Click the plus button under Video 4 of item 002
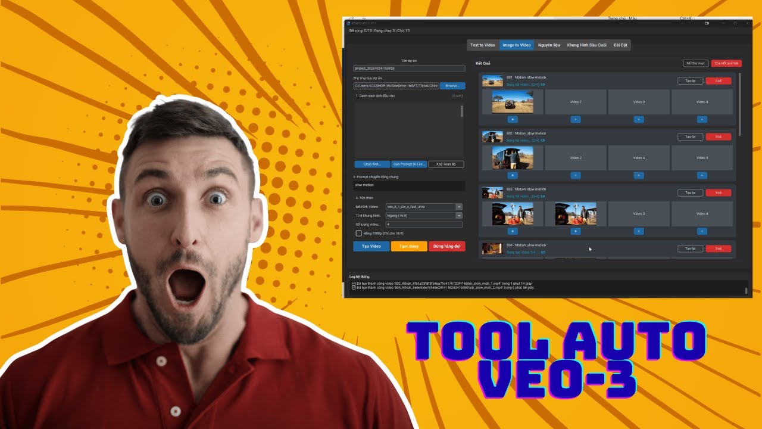Viewport: 762px width, 429px height. tap(702, 175)
